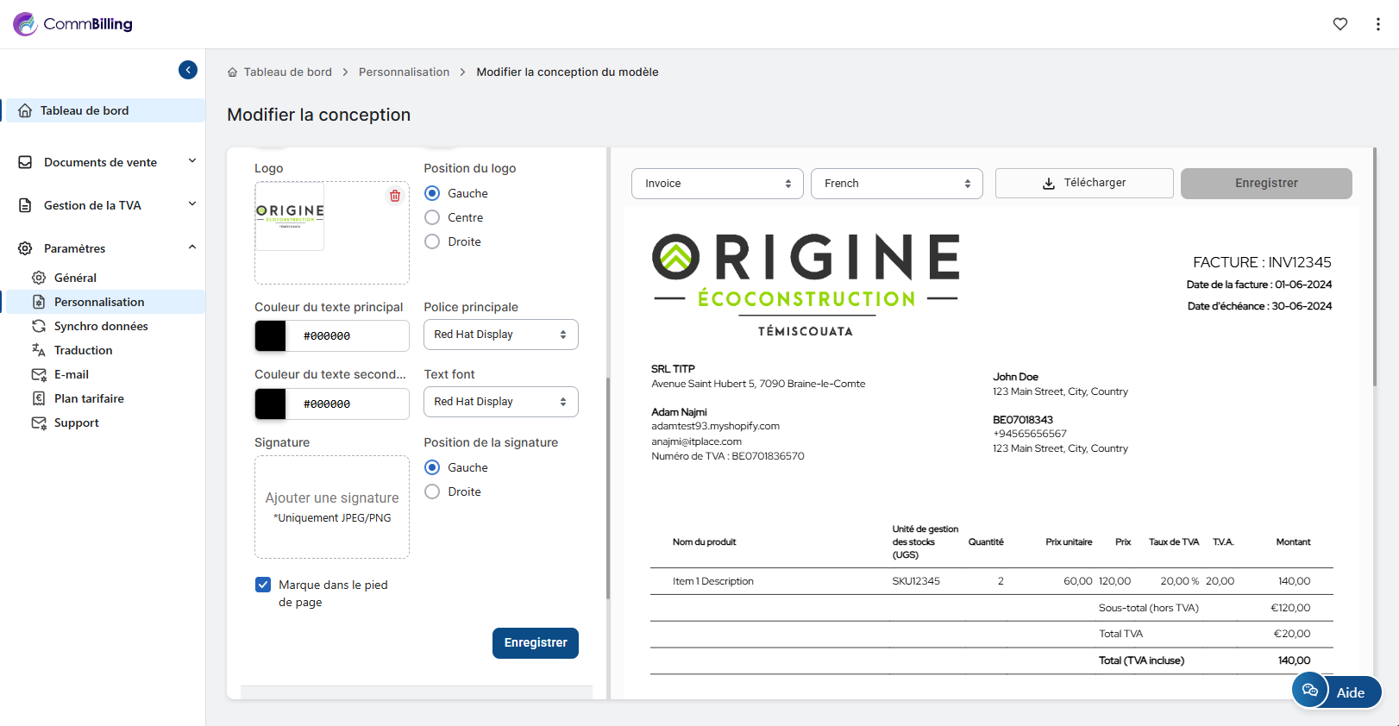The image size is (1399, 726).
Task: Set signature position to Droite
Action: 432,491
